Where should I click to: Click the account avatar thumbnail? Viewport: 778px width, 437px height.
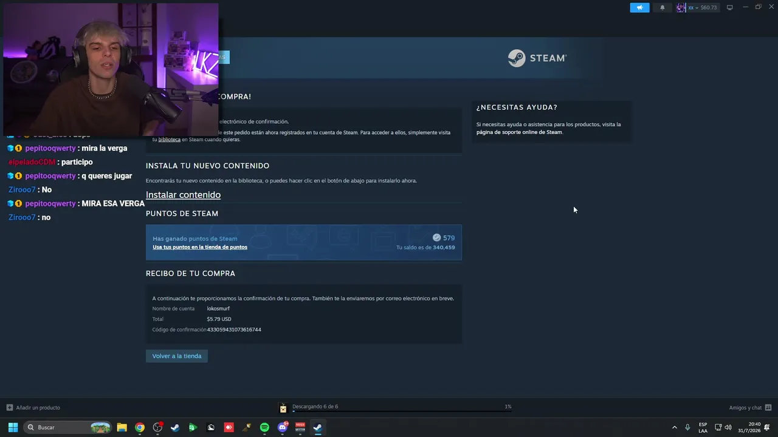tap(681, 7)
